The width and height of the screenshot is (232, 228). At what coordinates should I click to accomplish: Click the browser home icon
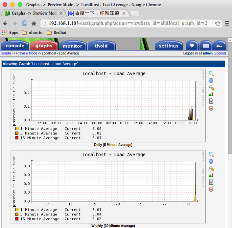pos(34,23)
